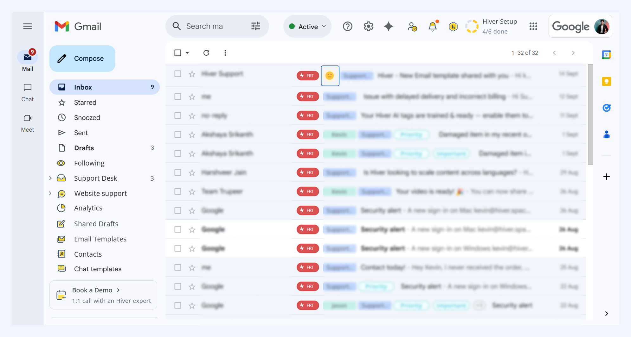Click the emoji face in Hiver Support row

pos(330,76)
